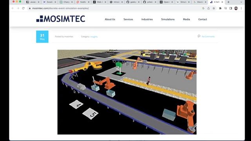Open the Google icon in address bar
This screenshot has height=141, width=251.
pos(203,8)
